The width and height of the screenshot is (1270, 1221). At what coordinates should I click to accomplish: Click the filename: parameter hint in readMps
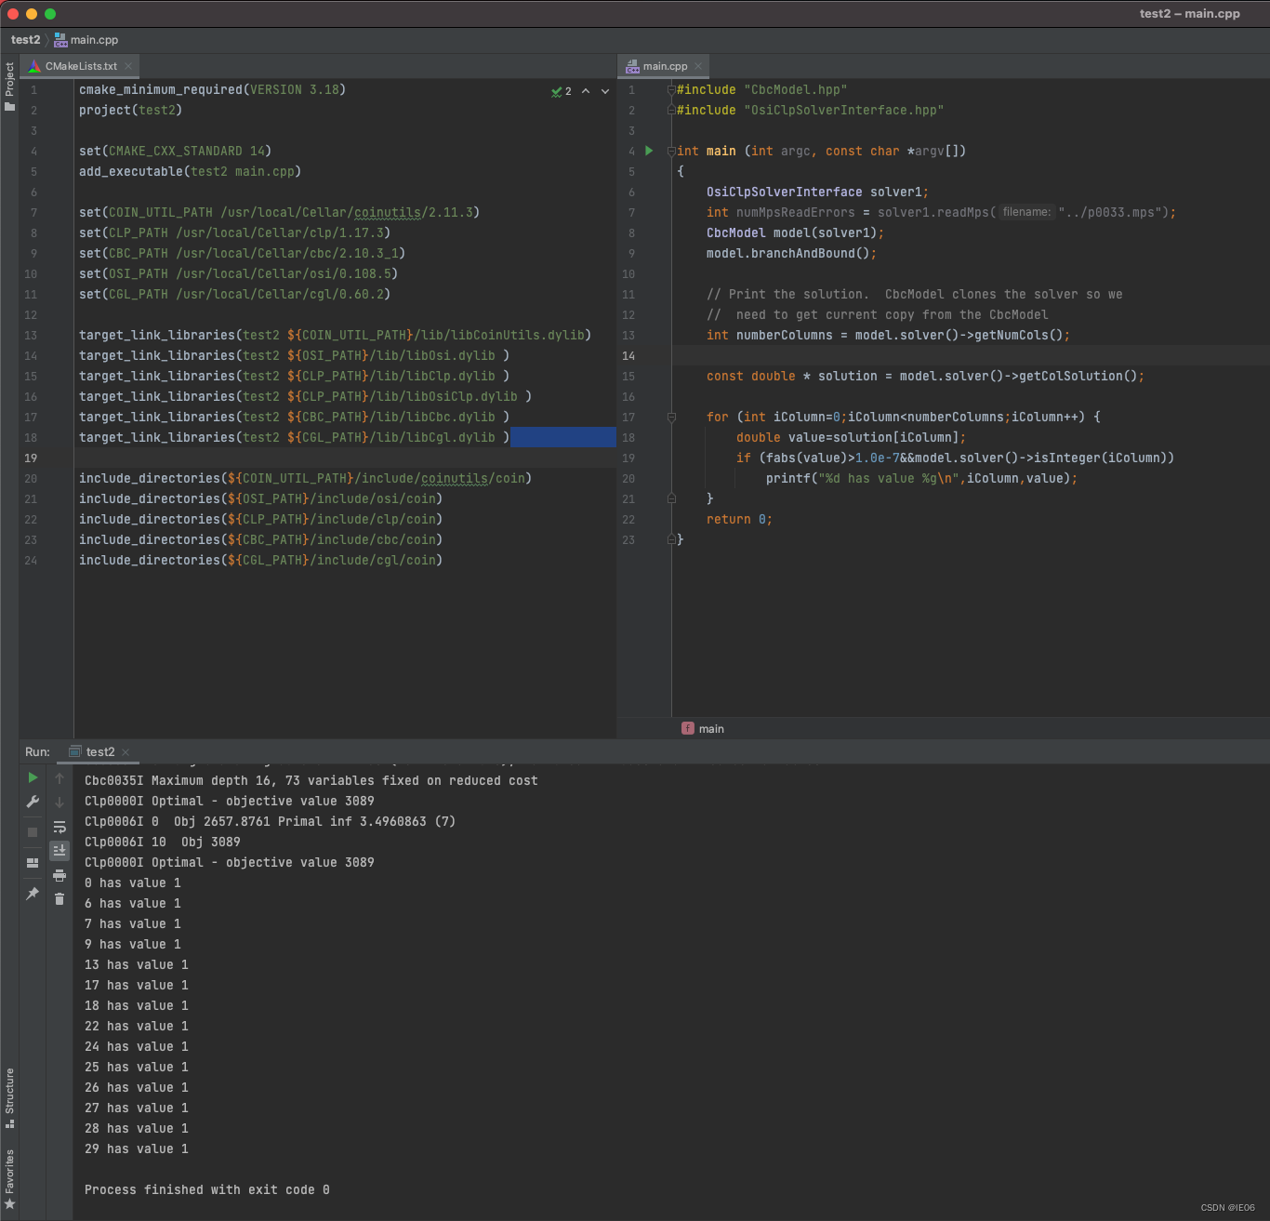[1027, 212]
